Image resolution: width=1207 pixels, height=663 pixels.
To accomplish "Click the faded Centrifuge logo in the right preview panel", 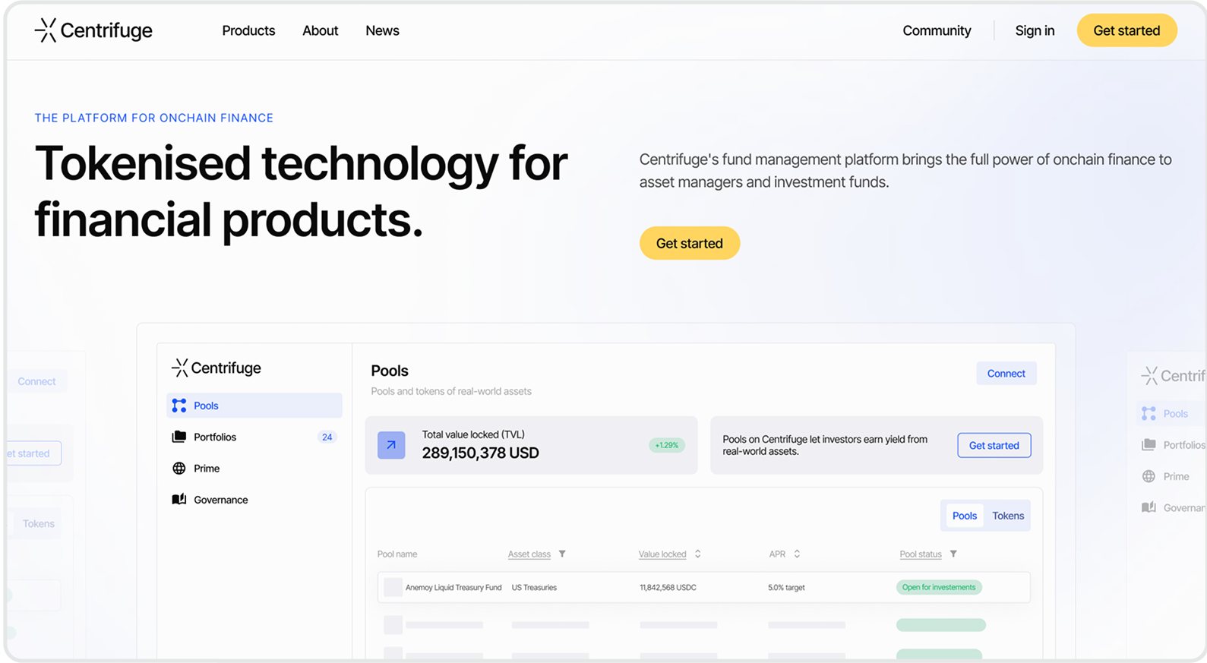I will pyautogui.click(x=1173, y=375).
